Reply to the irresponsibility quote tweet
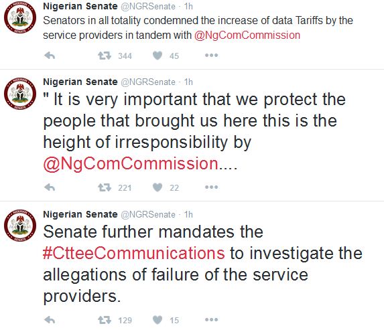This screenshot has width=384, height=330. click(50, 187)
